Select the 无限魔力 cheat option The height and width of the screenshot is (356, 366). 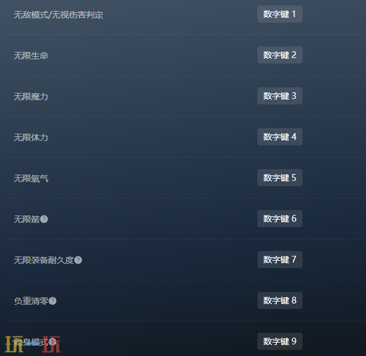31,96
